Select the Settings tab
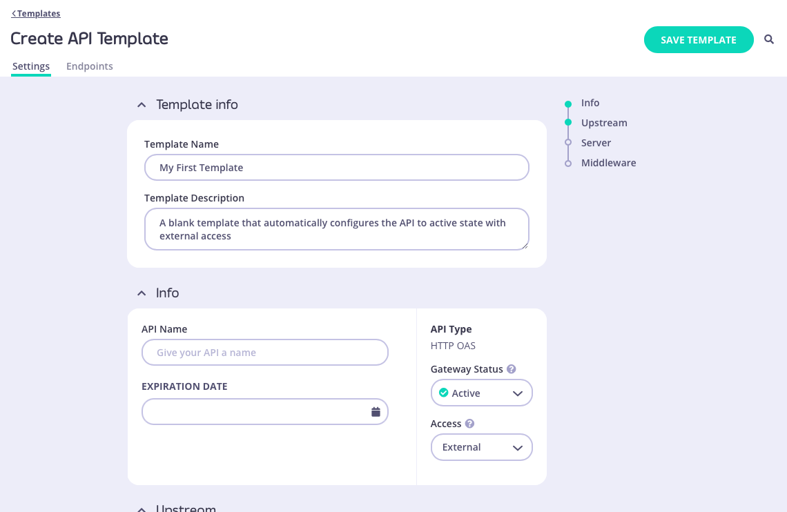The image size is (787, 512). pyautogui.click(x=30, y=66)
